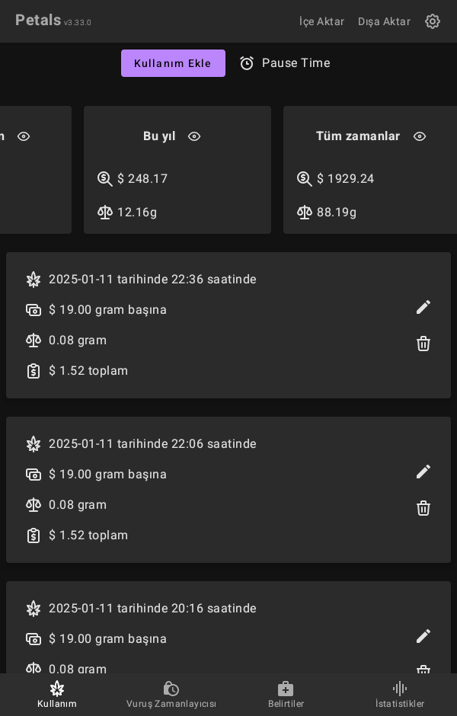Click the Pause Time alarm icon
The width and height of the screenshot is (457, 716).
coord(247,63)
